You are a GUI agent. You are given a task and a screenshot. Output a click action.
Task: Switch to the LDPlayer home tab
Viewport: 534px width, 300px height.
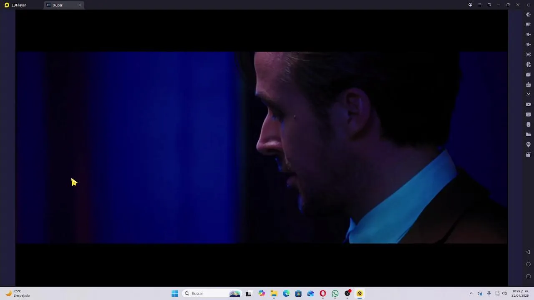[x=16, y=5]
